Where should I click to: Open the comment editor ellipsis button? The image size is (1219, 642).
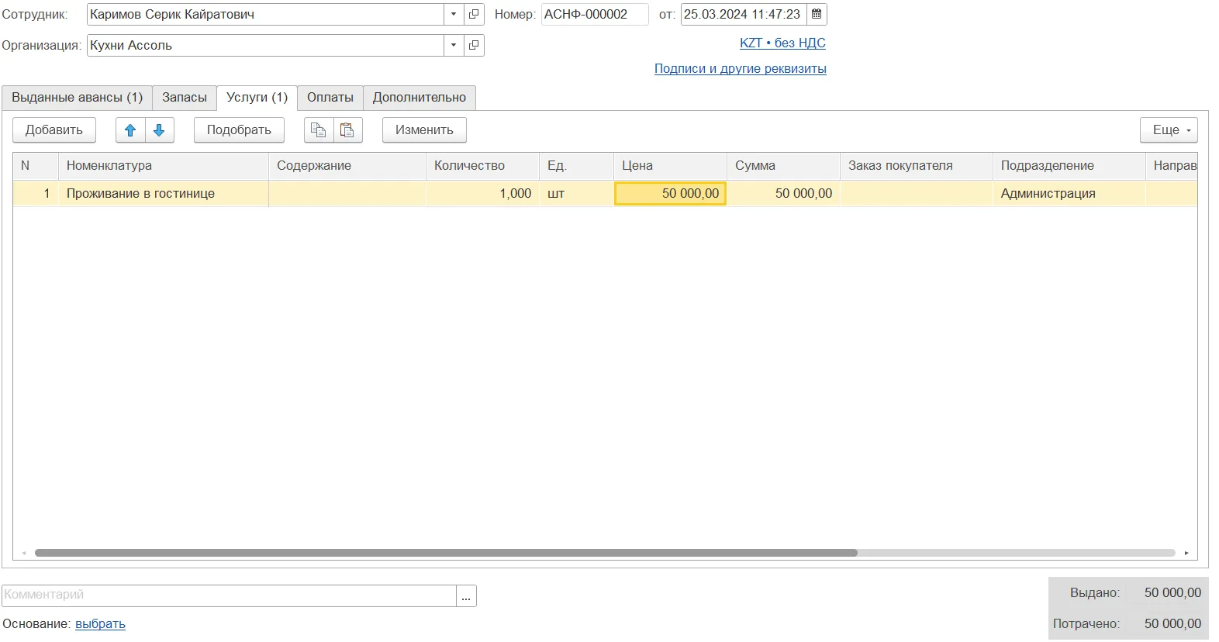[x=466, y=595]
